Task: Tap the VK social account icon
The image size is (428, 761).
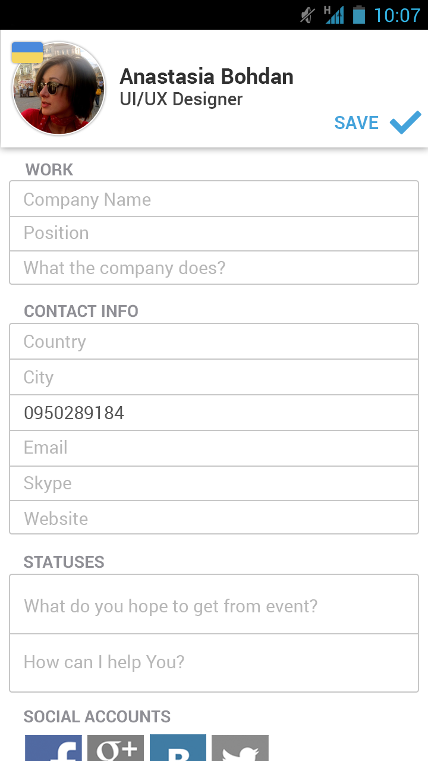Action: tap(178, 749)
